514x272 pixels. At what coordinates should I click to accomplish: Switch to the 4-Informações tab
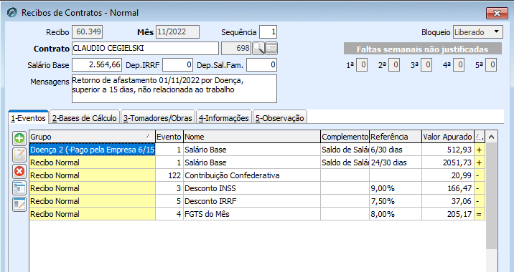224,118
